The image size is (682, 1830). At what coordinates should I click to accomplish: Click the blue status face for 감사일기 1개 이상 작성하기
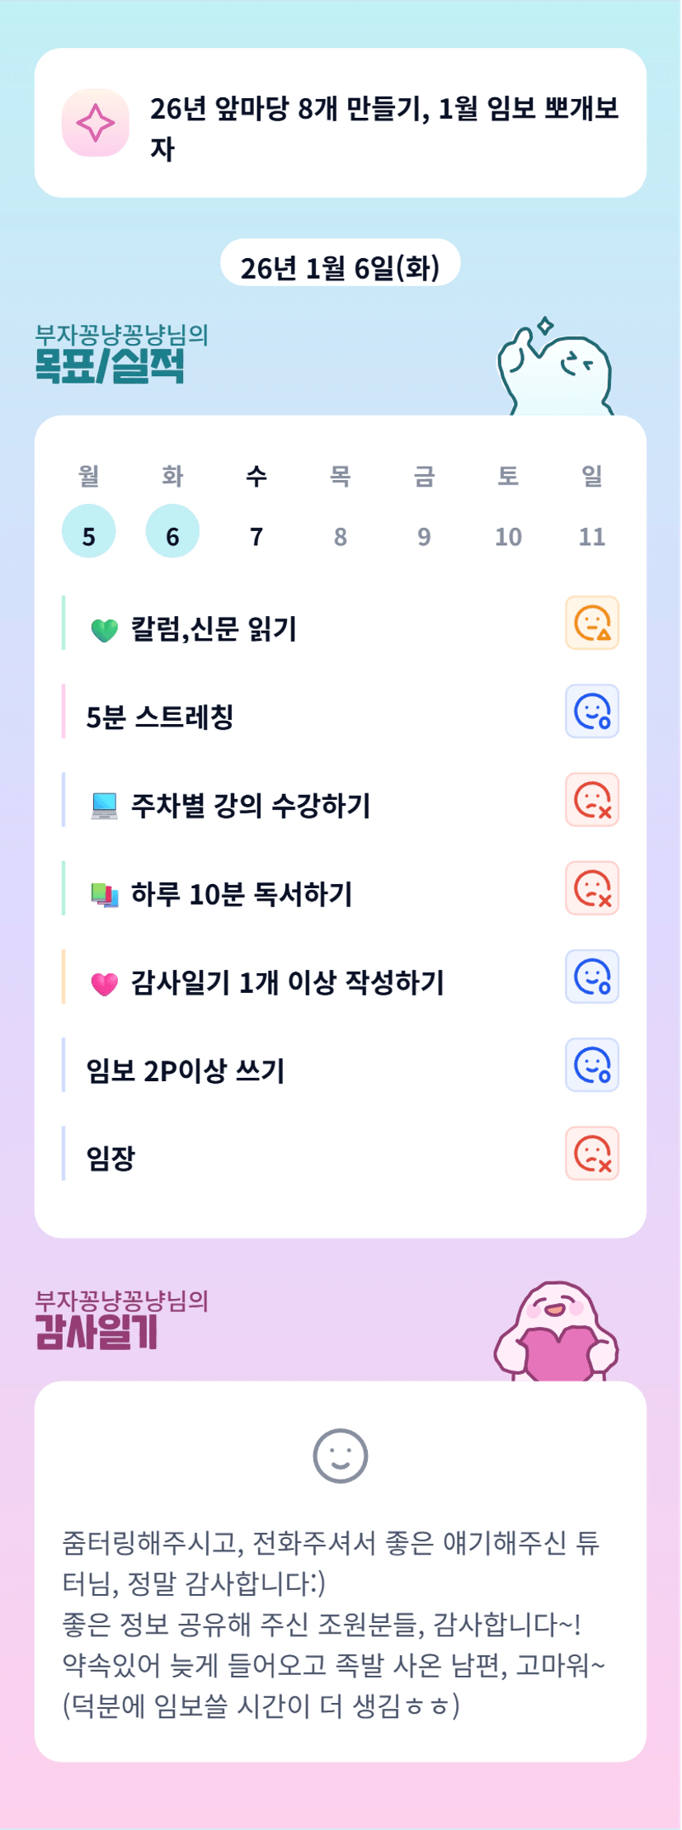592,976
